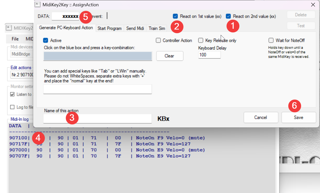The height and width of the screenshot is (193, 320).
Task: Click the MIDIKey2Key main window title icon
Action: click(x=9, y=28)
